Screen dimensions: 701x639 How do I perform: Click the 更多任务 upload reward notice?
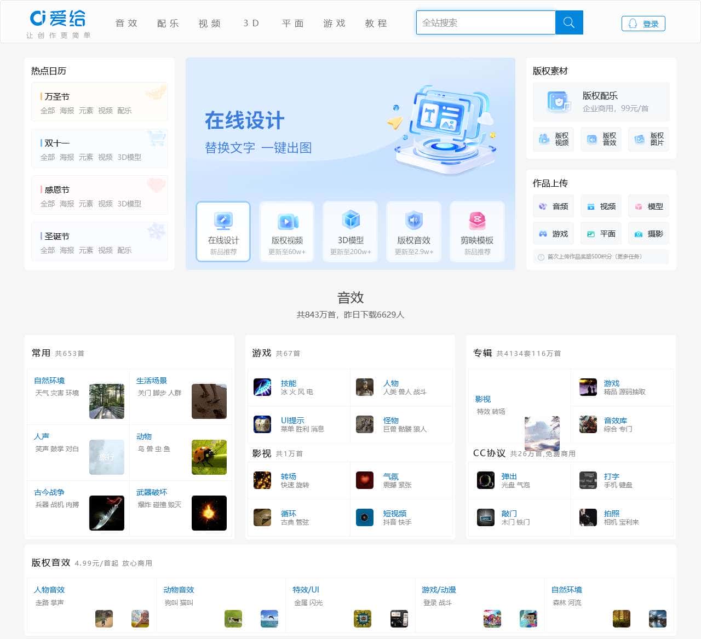(601, 256)
